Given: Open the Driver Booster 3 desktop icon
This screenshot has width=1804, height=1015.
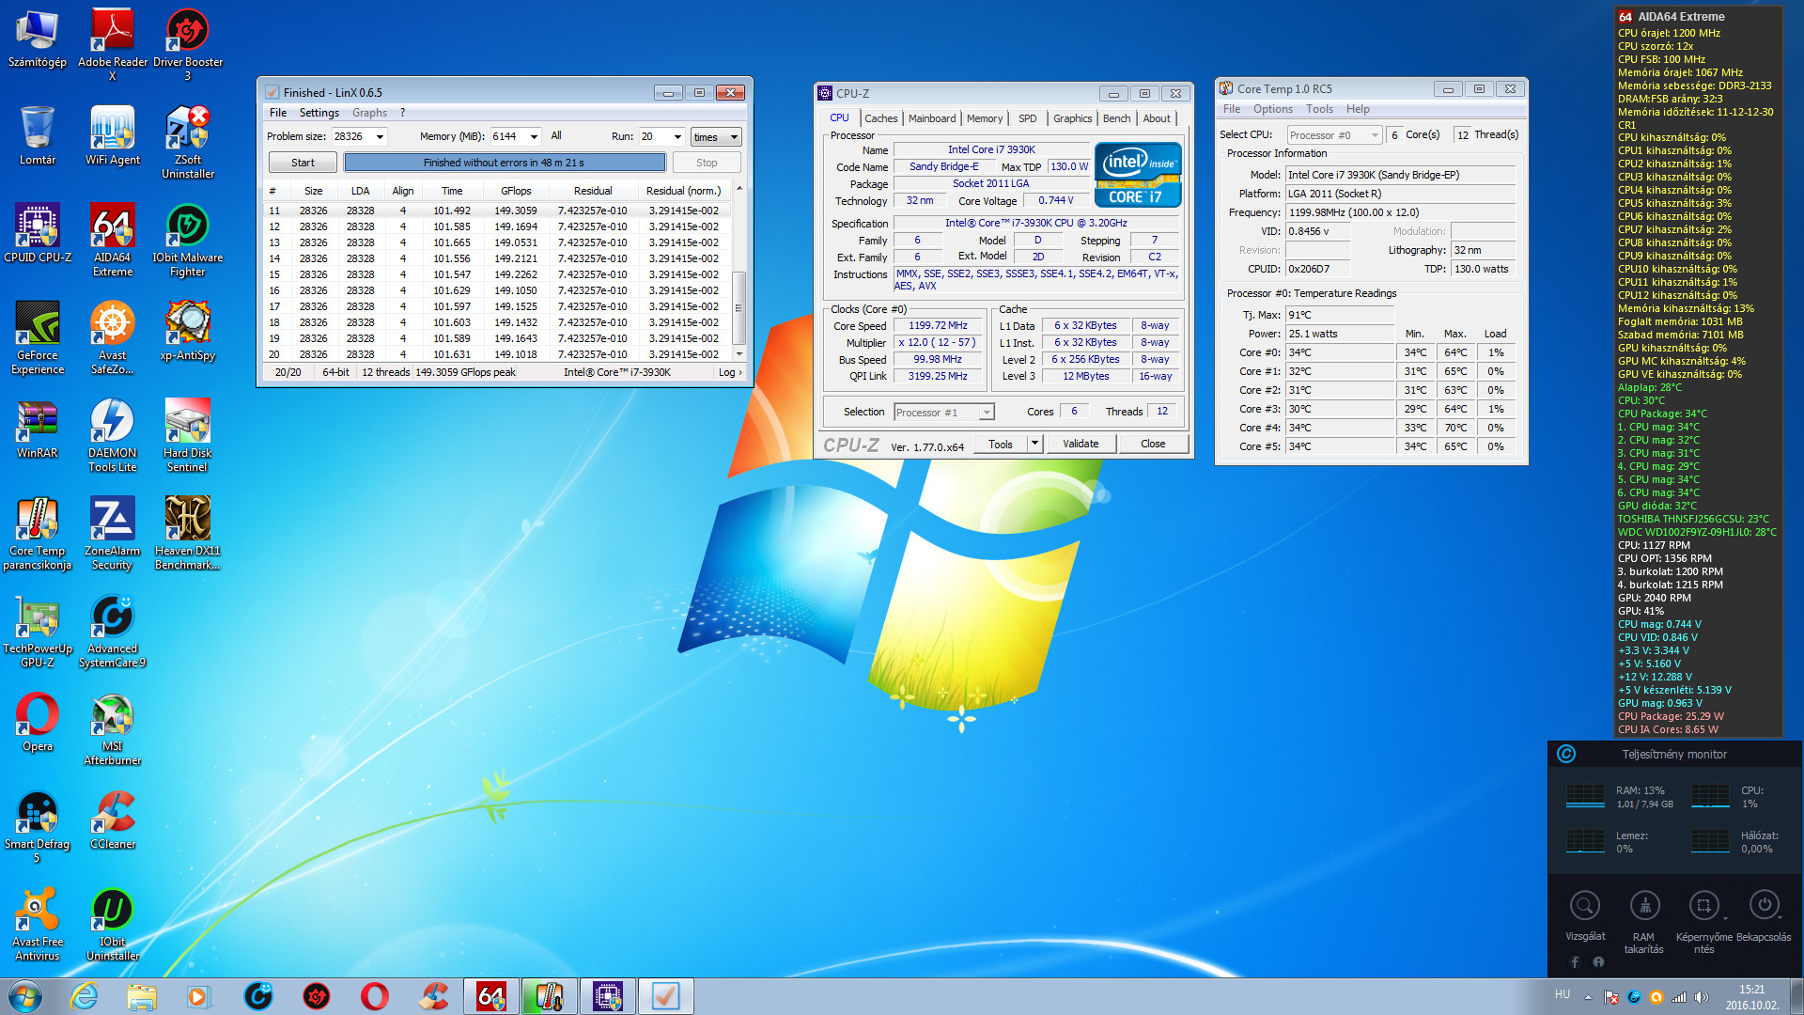Looking at the screenshot, I should click(188, 44).
